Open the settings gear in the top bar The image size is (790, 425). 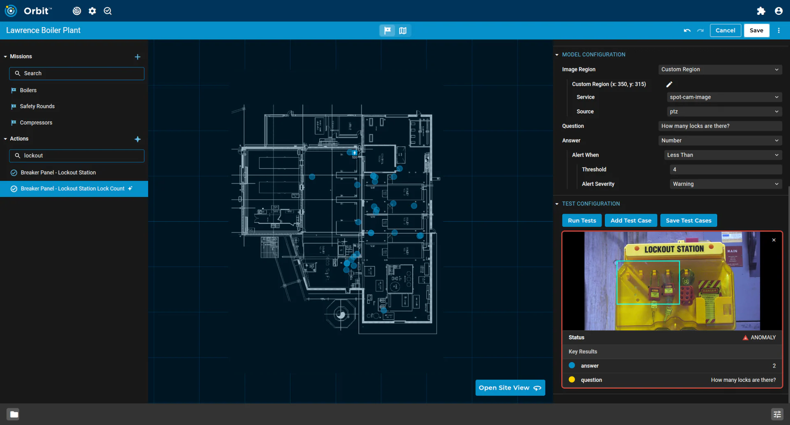click(92, 11)
